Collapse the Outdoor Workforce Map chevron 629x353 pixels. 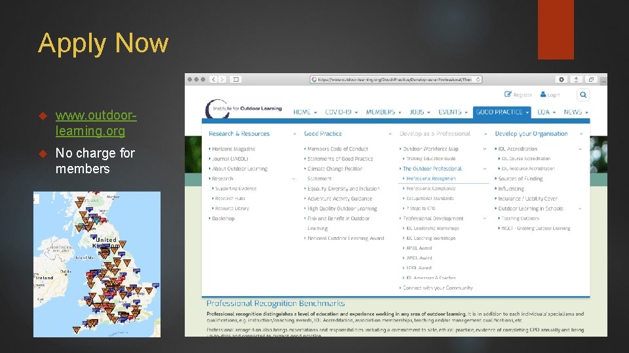[485, 149]
